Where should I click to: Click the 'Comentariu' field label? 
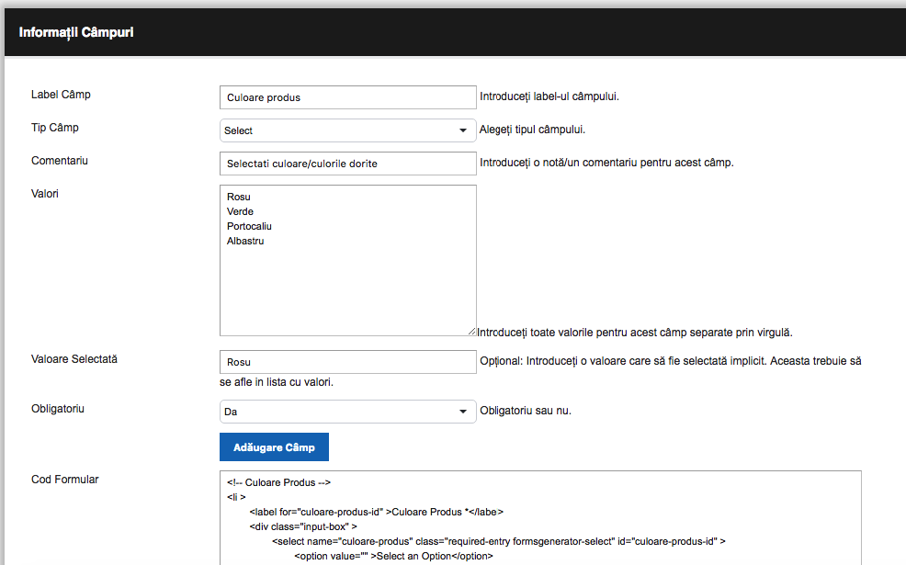[60, 161]
